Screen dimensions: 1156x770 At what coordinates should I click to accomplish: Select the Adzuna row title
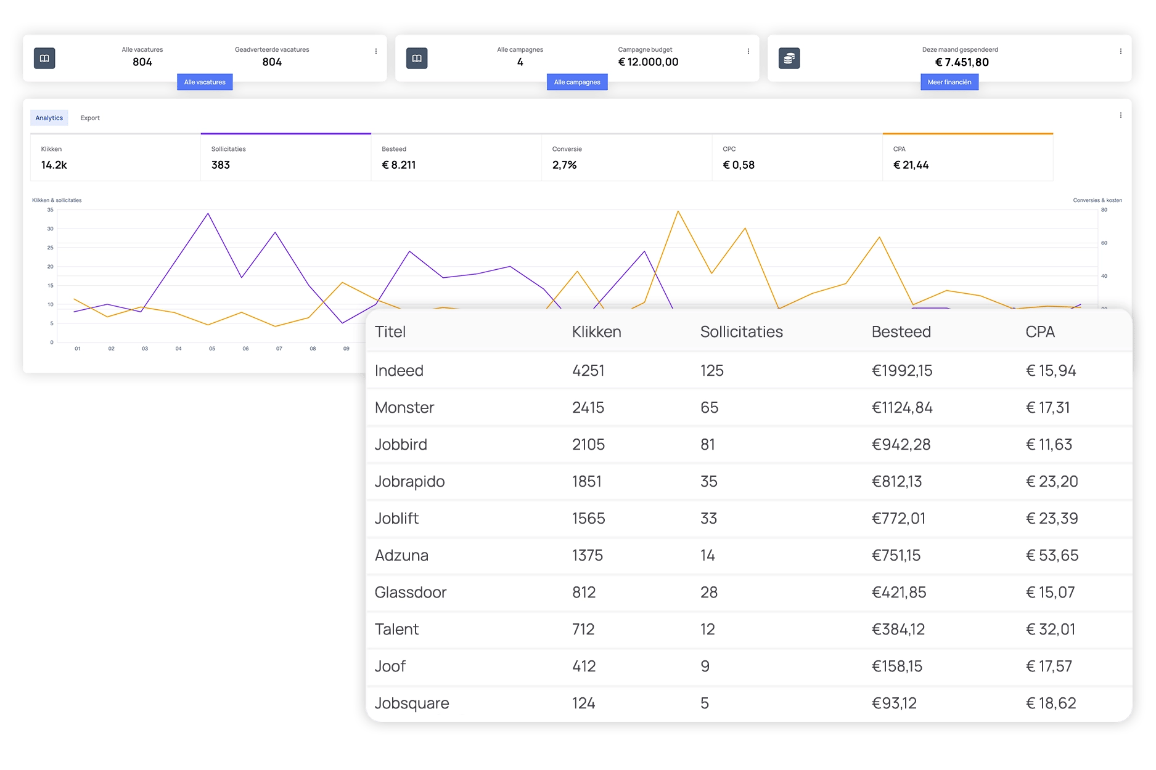(x=401, y=556)
